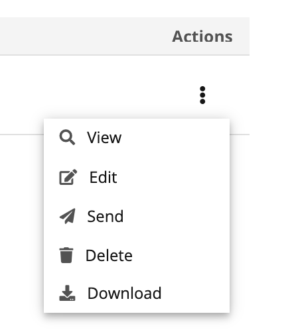This screenshot has width=292, height=334.
Task: Choose Delete from the actions menu
Action: 137,255
